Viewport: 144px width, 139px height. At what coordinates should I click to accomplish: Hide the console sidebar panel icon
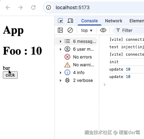(60, 30)
